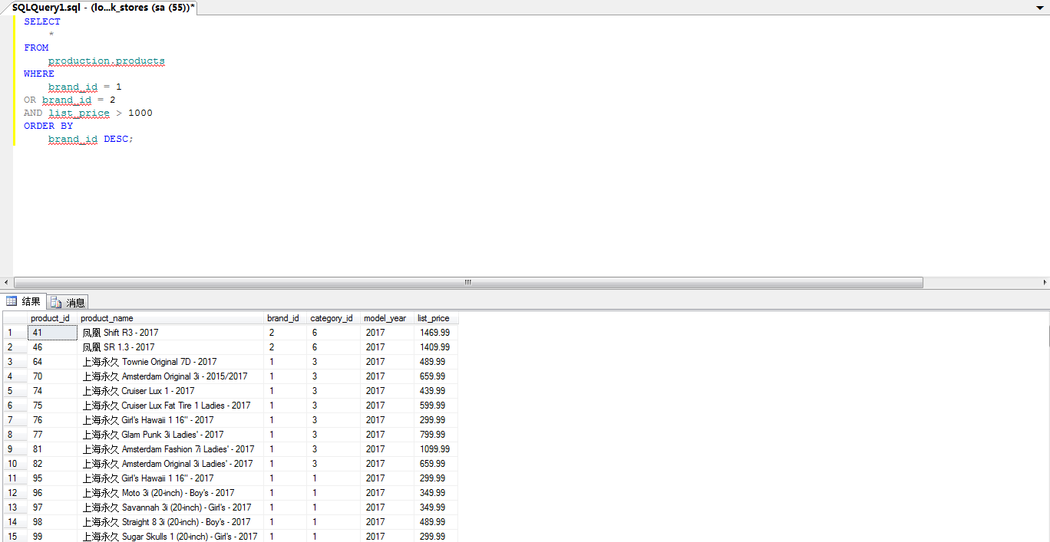Click list_price cell 1409.99

435,347
